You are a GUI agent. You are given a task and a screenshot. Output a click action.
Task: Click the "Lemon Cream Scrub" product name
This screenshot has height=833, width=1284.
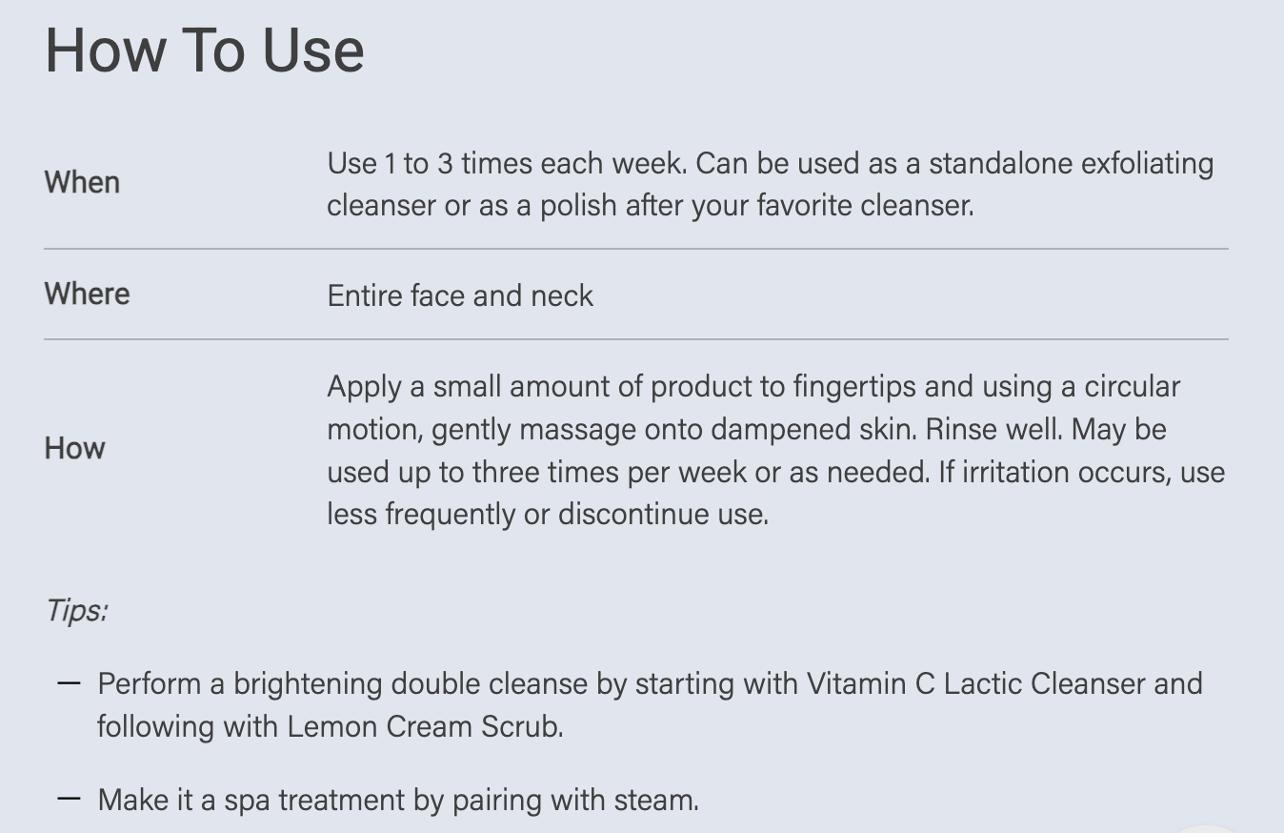point(424,726)
